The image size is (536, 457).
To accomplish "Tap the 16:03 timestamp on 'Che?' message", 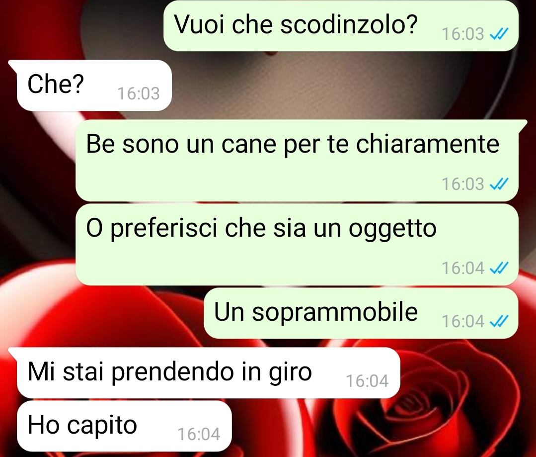I will coord(139,93).
